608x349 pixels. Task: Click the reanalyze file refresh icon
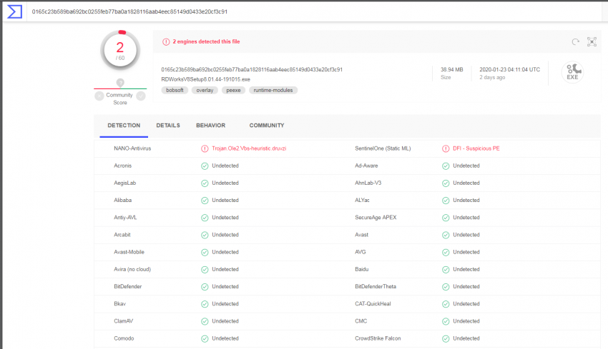point(575,42)
